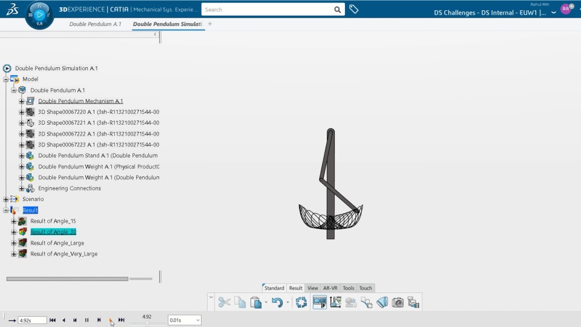The height and width of the screenshot is (327, 581).
Task: Expand Result of Angle_15 node
Action: pyautogui.click(x=14, y=221)
